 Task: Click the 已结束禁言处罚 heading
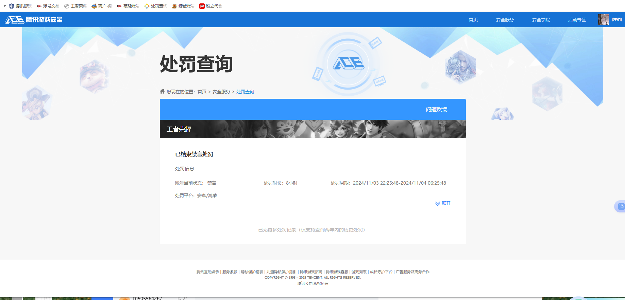[x=194, y=154]
